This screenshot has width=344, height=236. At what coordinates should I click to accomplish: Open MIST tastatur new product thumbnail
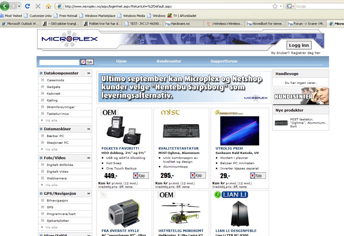point(281,123)
